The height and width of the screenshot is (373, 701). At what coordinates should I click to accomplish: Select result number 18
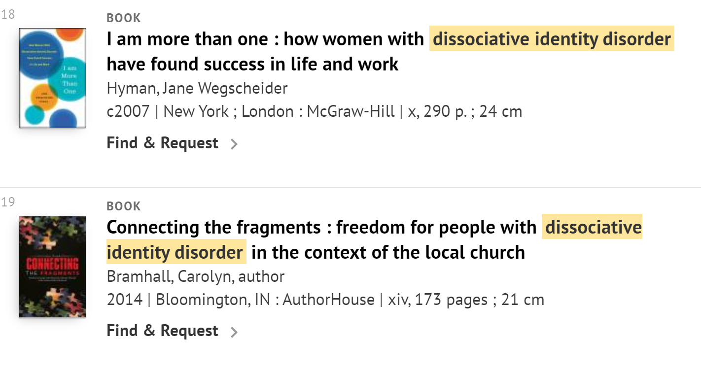tap(8, 14)
